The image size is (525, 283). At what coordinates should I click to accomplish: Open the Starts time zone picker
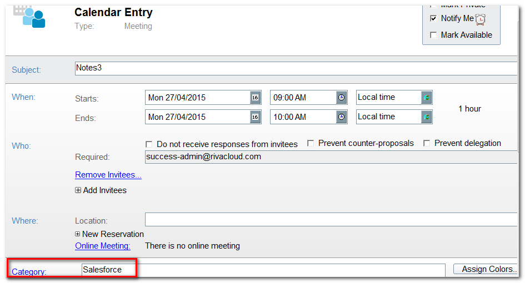click(426, 98)
